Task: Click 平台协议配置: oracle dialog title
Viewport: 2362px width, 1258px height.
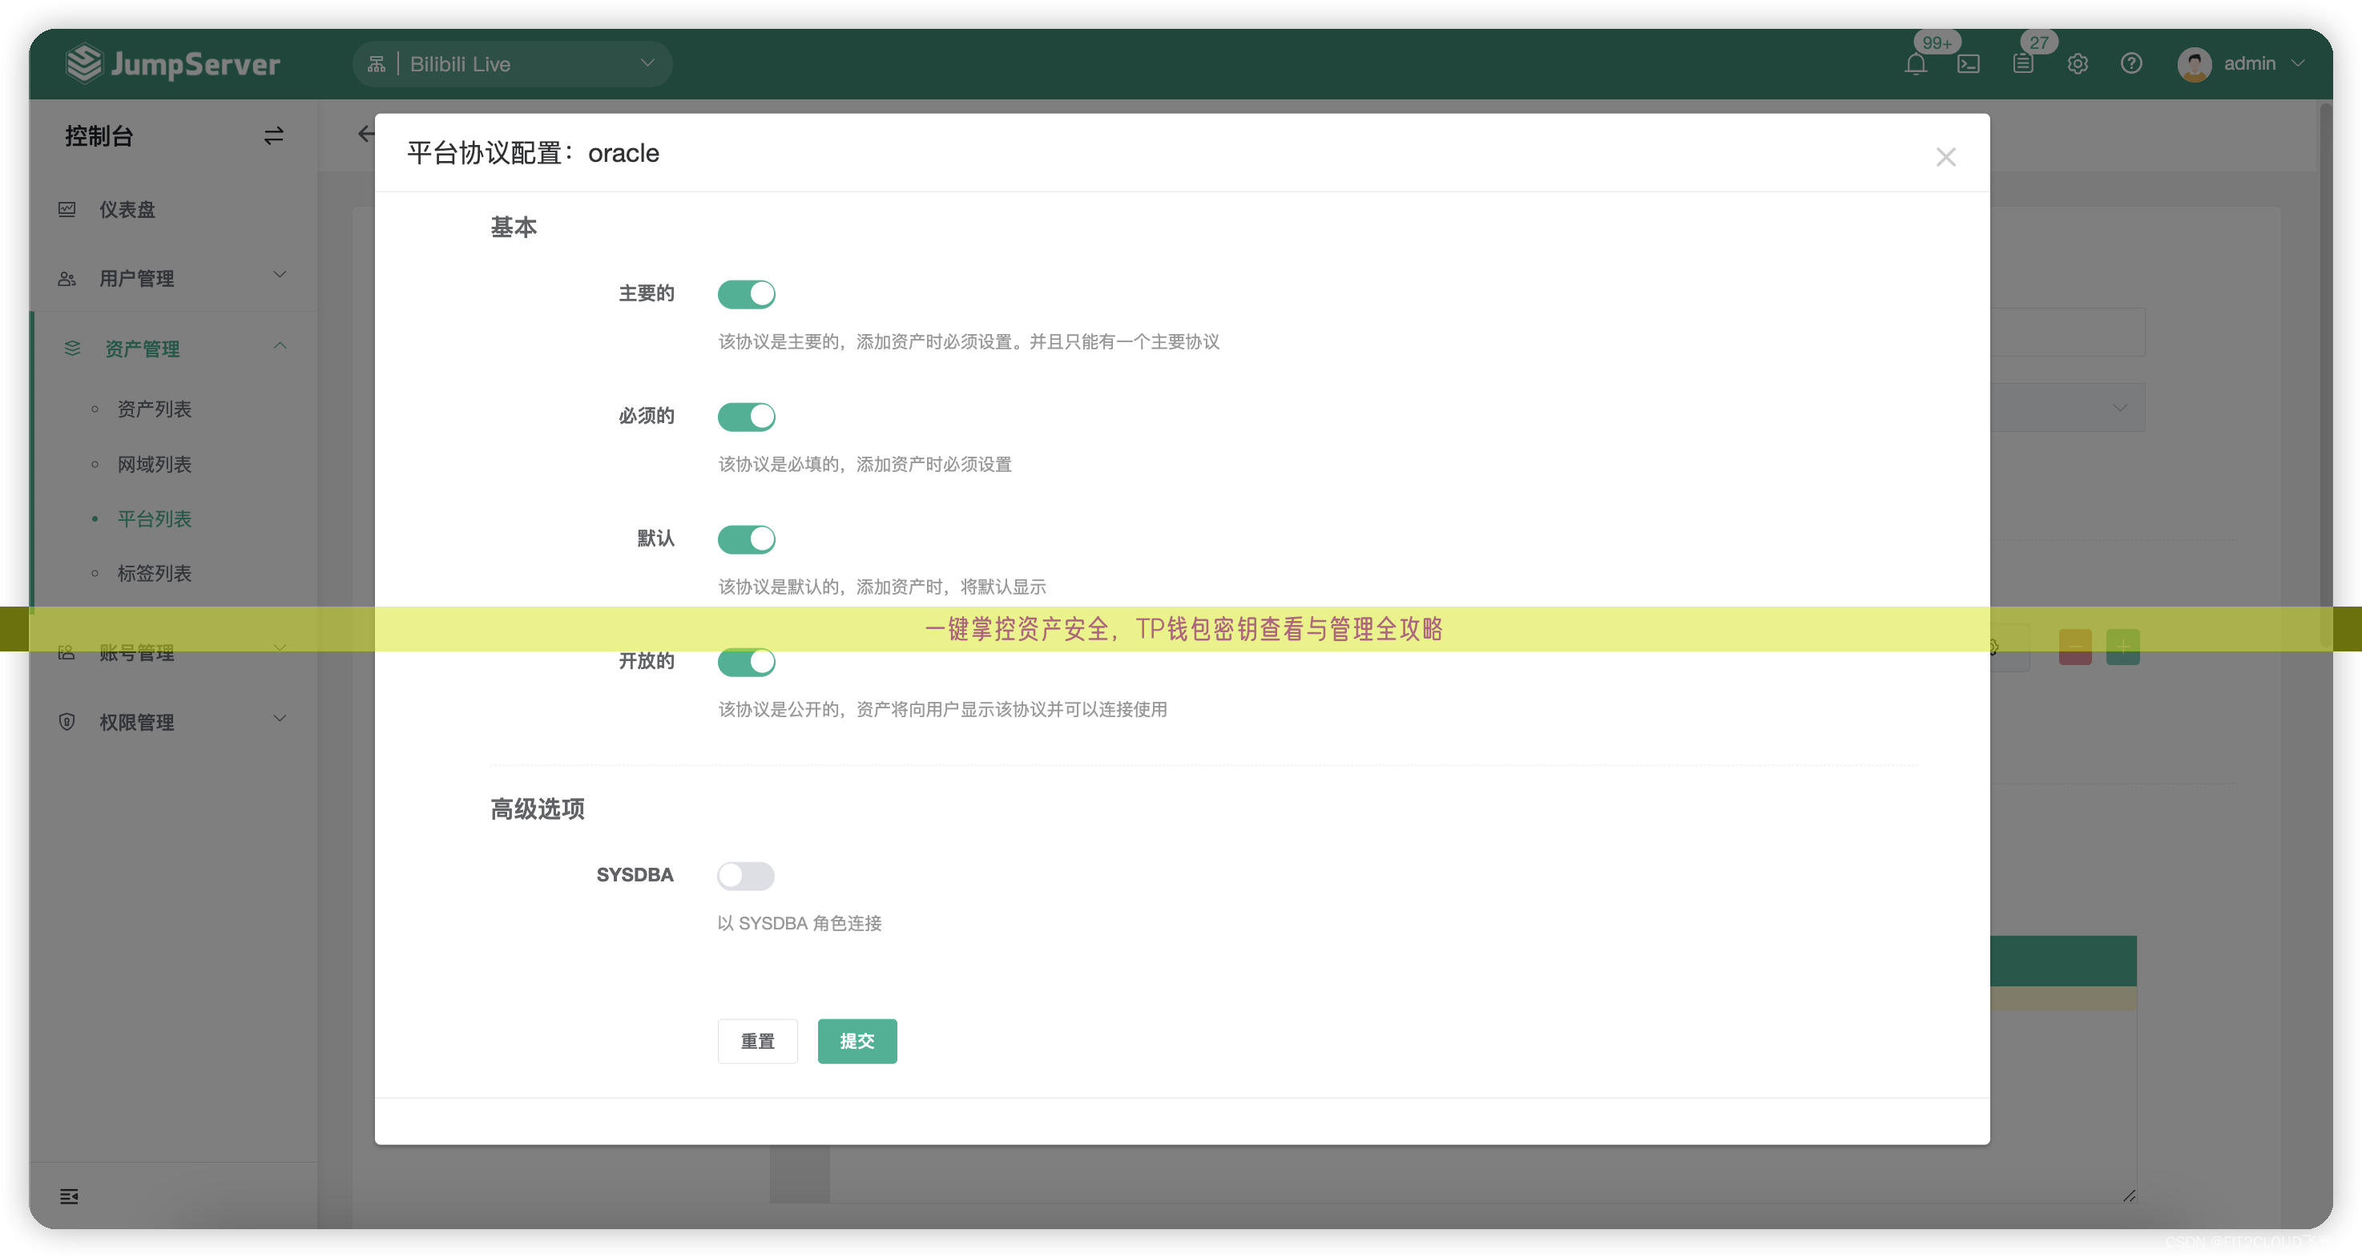Action: coord(533,153)
